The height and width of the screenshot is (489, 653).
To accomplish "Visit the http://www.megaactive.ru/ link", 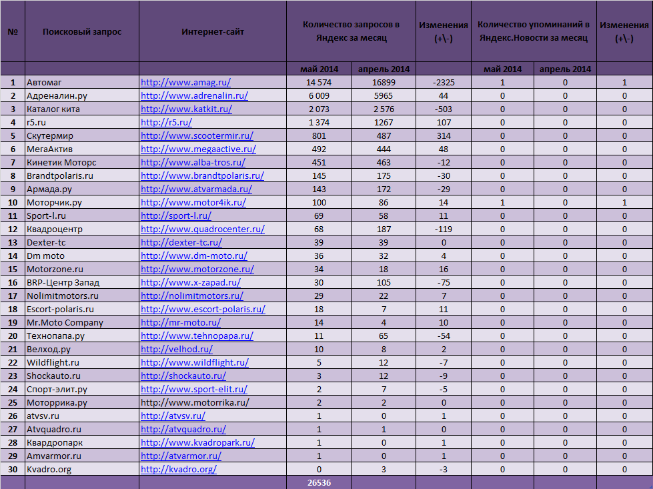I will [x=198, y=149].
